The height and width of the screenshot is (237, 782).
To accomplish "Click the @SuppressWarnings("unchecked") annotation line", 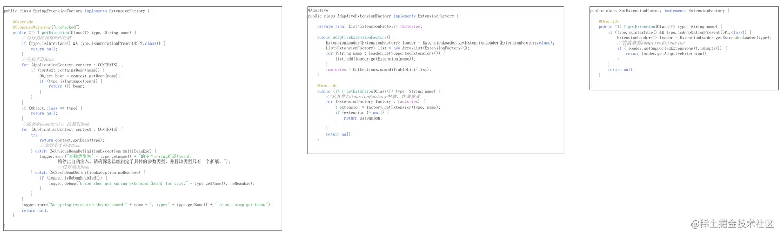I will tap(46, 27).
